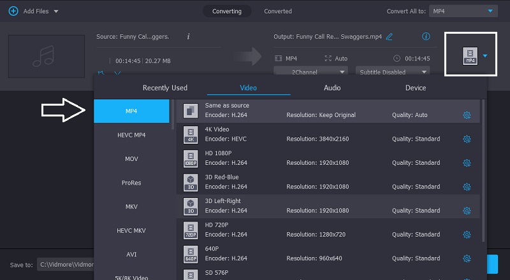This screenshot has height=280, width=510.
Task: Switch to the Audio tab
Action: (332, 88)
